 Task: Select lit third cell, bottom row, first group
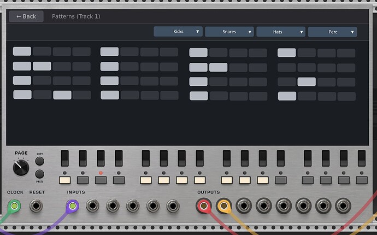coord(62,95)
